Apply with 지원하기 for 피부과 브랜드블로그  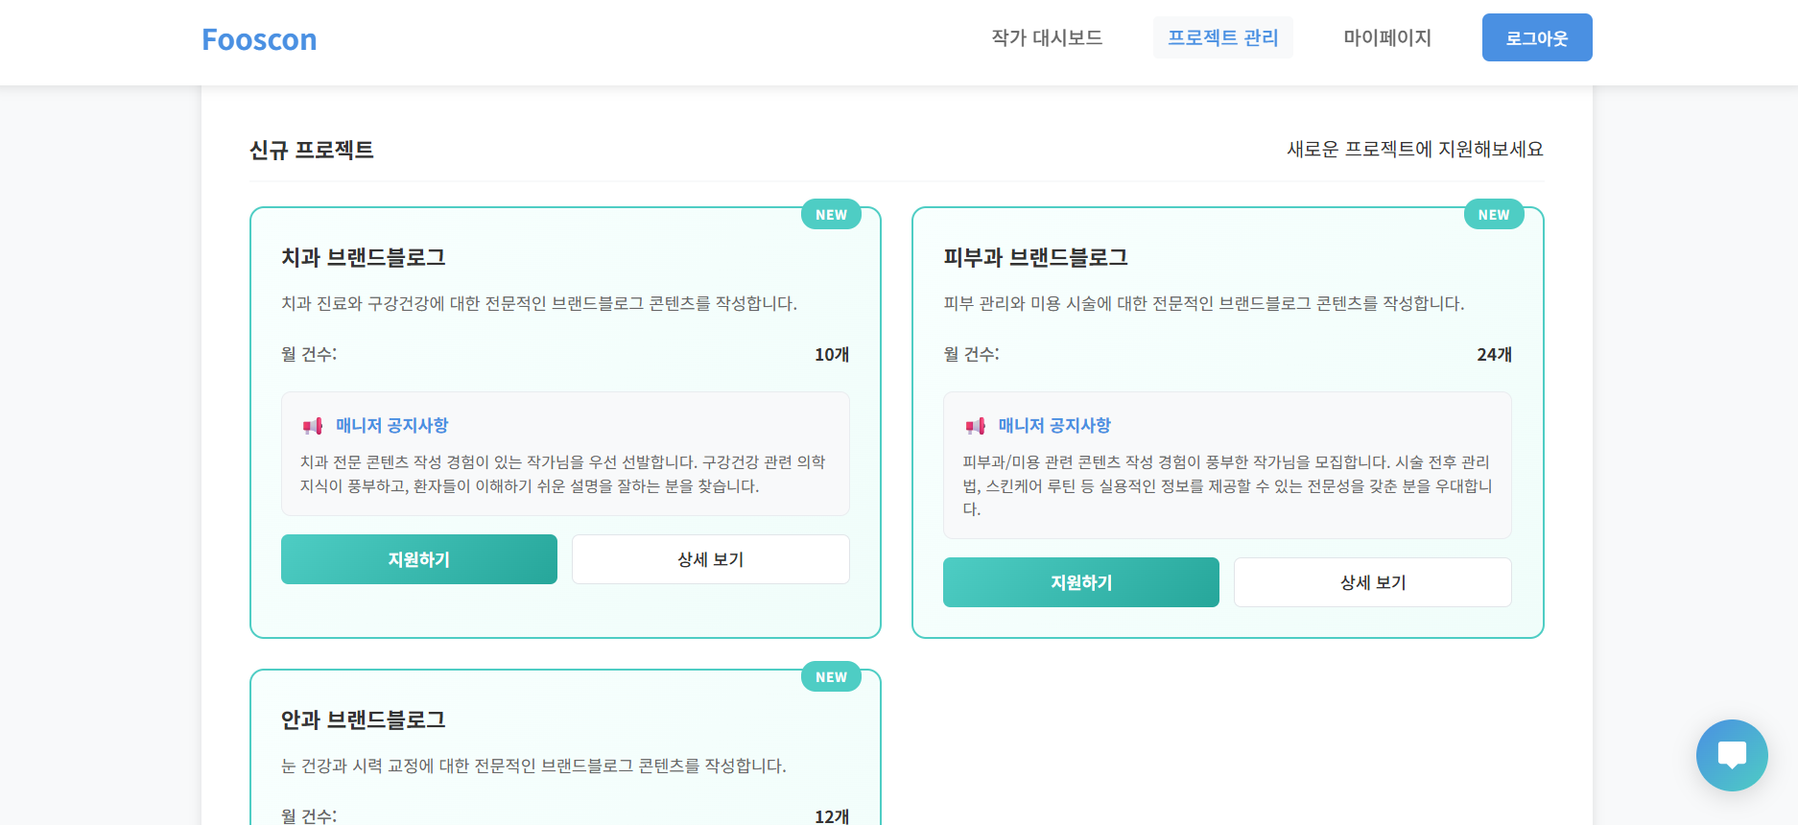(x=1080, y=582)
